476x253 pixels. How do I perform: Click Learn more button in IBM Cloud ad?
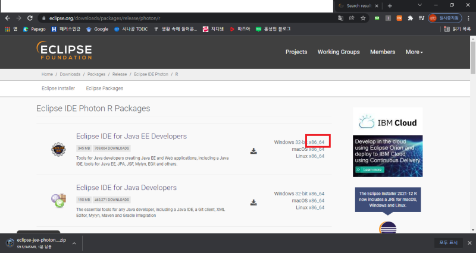tap(369, 169)
